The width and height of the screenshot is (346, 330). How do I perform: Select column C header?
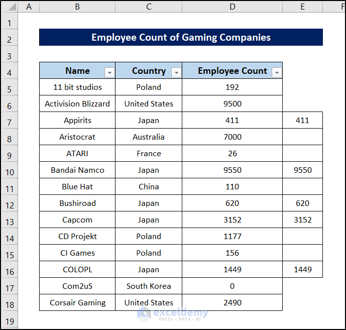click(x=149, y=7)
